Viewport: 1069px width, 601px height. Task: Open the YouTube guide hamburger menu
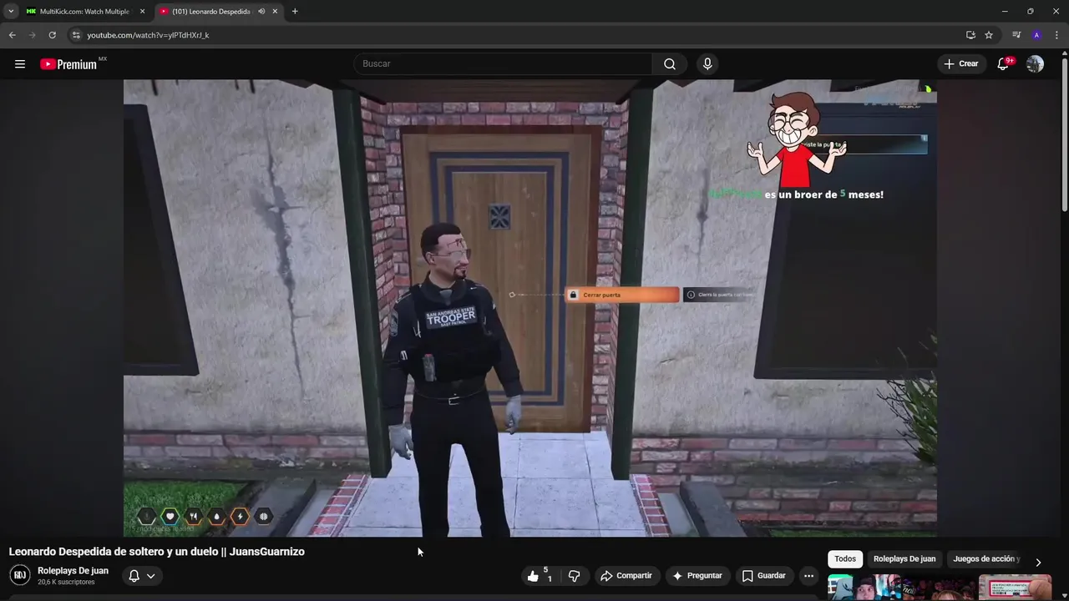point(20,64)
